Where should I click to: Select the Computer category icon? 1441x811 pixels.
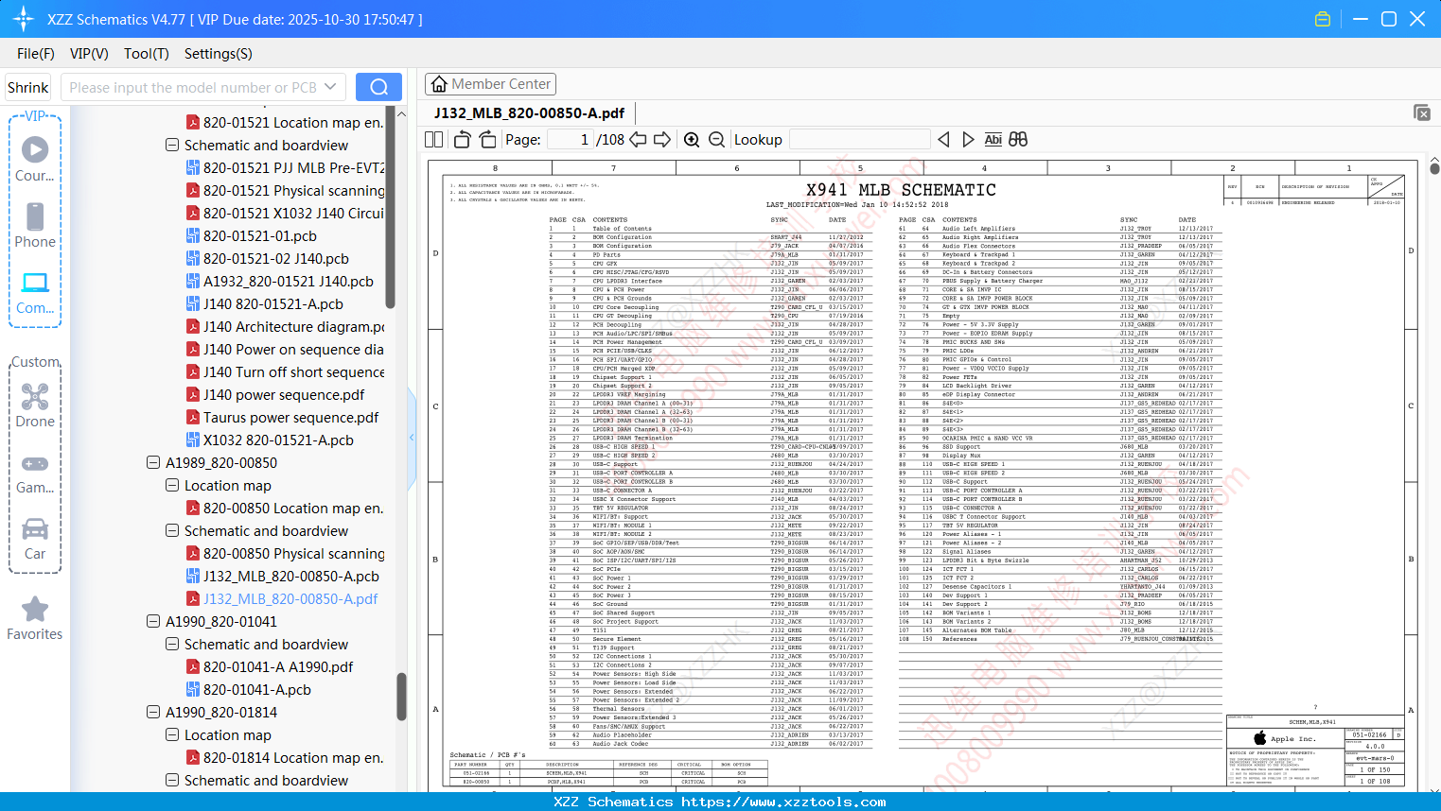click(x=35, y=292)
